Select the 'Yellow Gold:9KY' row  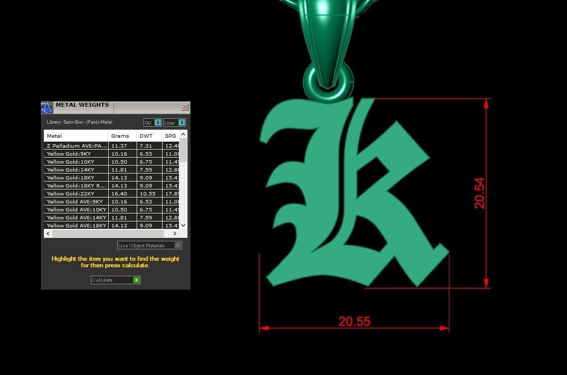pos(111,154)
